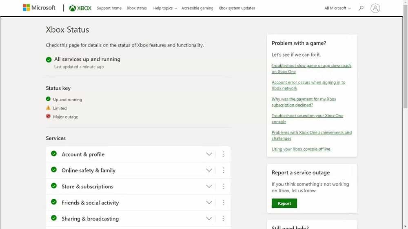408x229 pixels.
Task: Open more options for Sharing & broadcasting
Action: (223, 218)
